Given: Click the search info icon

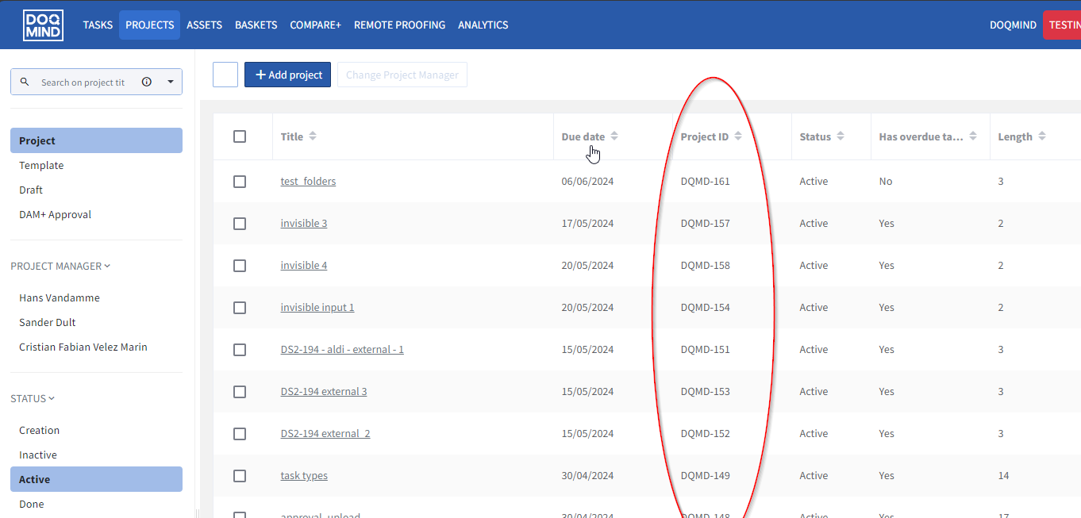Looking at the screenshot, I should tap(147, 82).
